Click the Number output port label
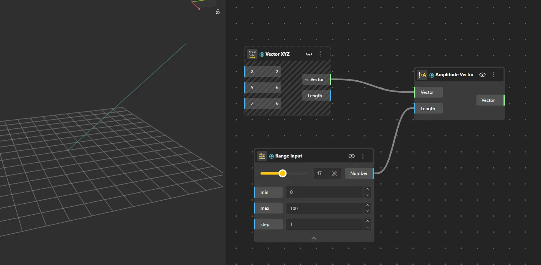 [359, 173]
